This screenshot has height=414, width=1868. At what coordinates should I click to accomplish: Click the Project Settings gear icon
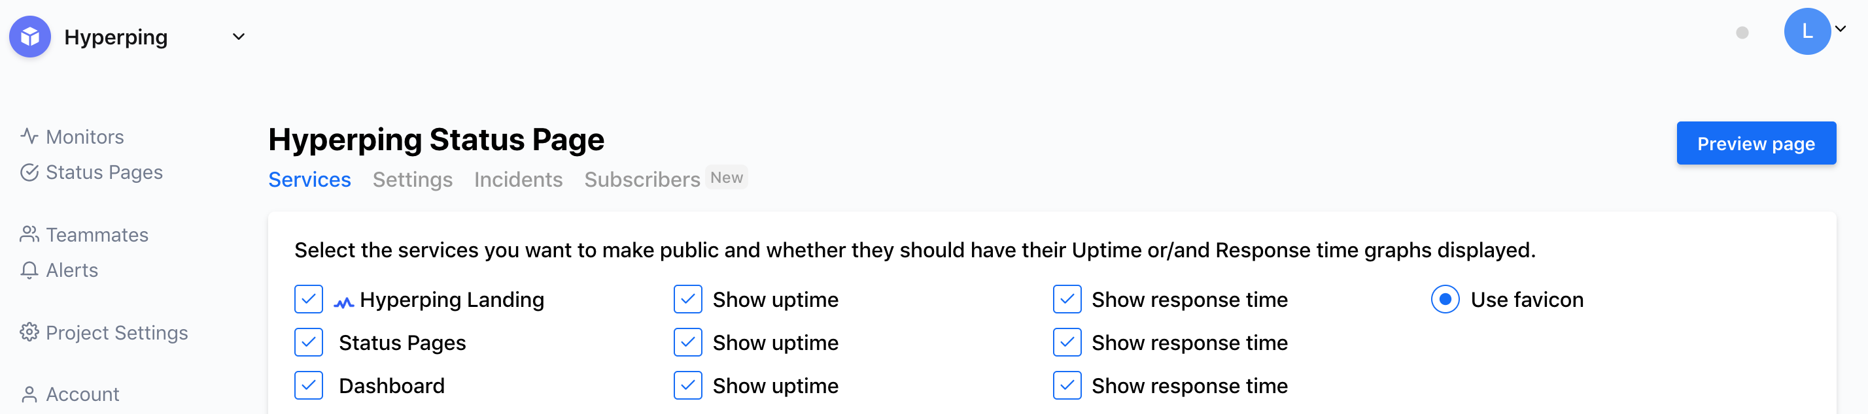click(x=29, y=332)
